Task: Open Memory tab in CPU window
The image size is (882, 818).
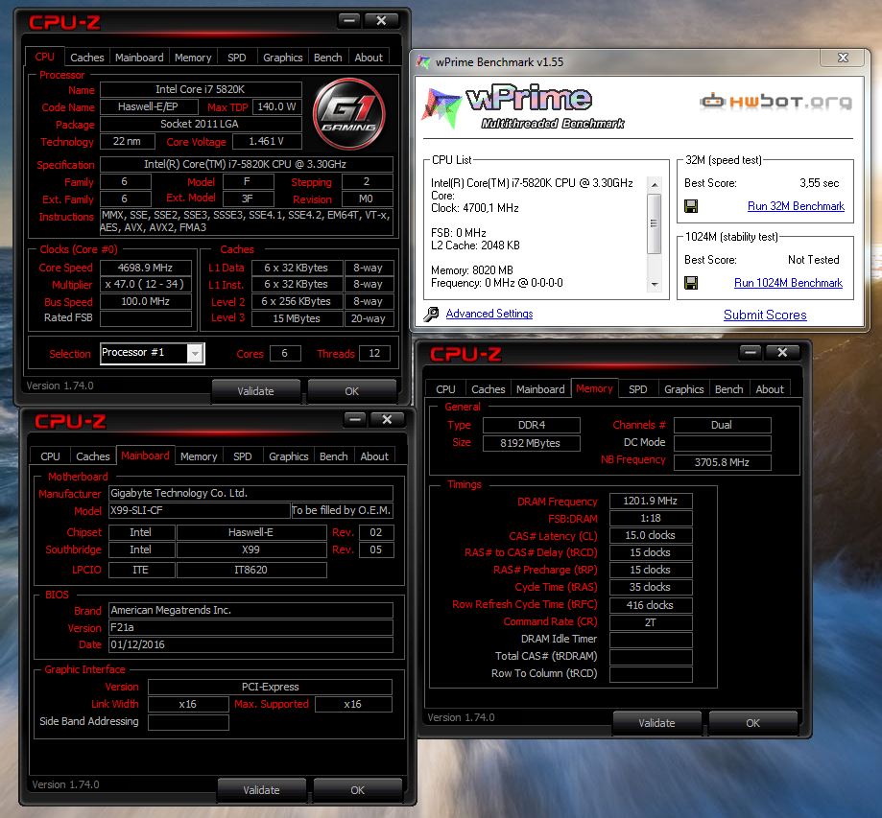Action: 193,58
